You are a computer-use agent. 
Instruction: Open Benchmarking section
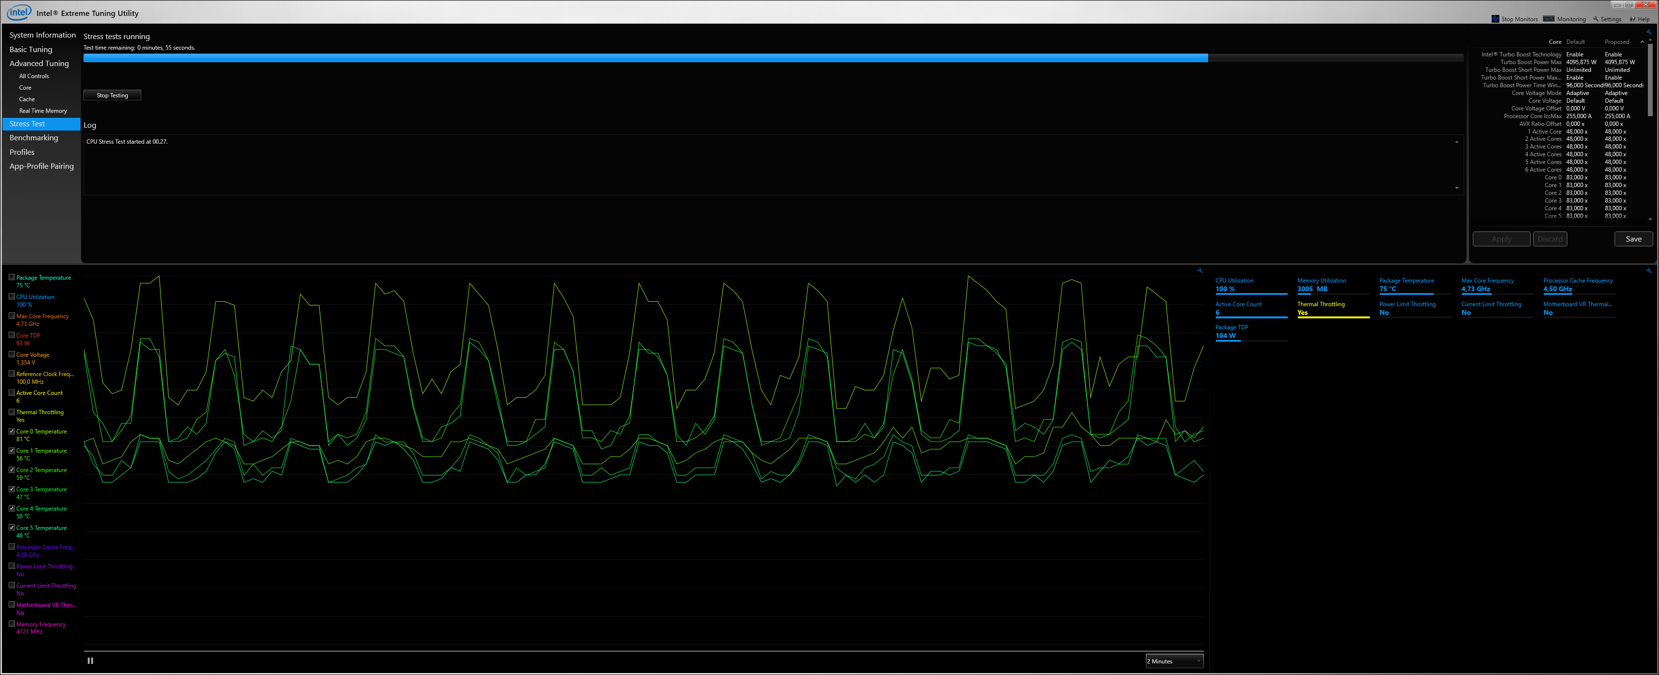[33, 138]
